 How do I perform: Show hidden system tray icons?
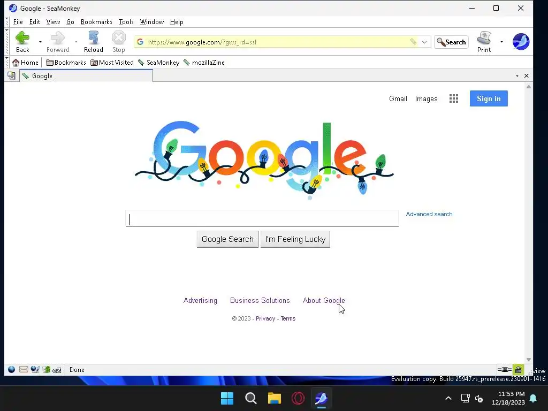[448, 398]
